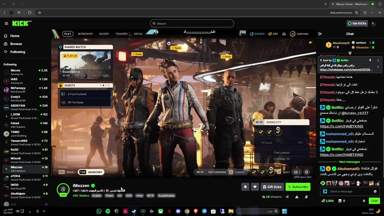Open Telegram from the taskbar
Screen dimensions: 384x216
[x=205, y=211]
